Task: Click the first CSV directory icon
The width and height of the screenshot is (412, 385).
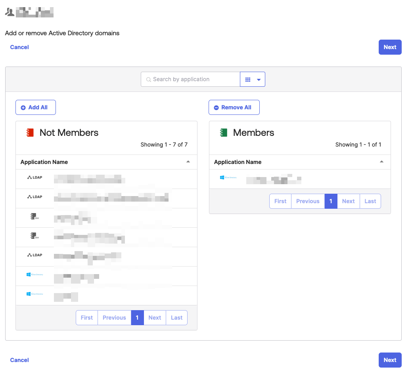Action: pos(35,217)
